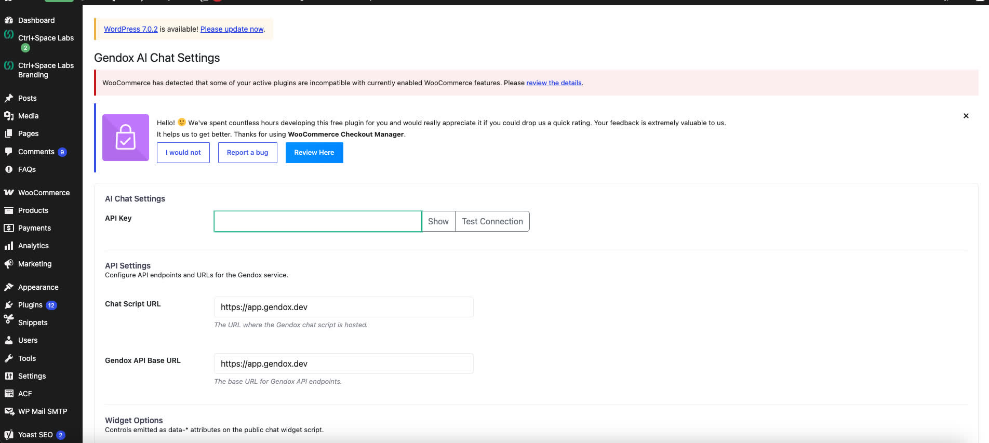
Task: Click the purple Checkout Manager bag icon
Action: (x=126, y=138)
